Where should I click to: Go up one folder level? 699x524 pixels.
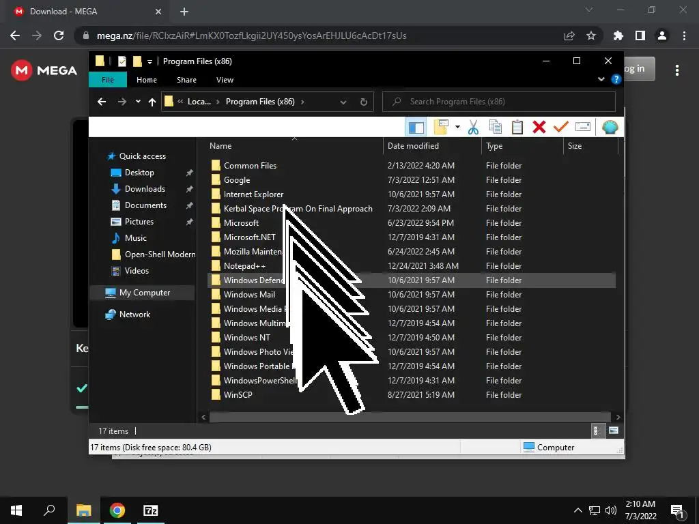152,102
